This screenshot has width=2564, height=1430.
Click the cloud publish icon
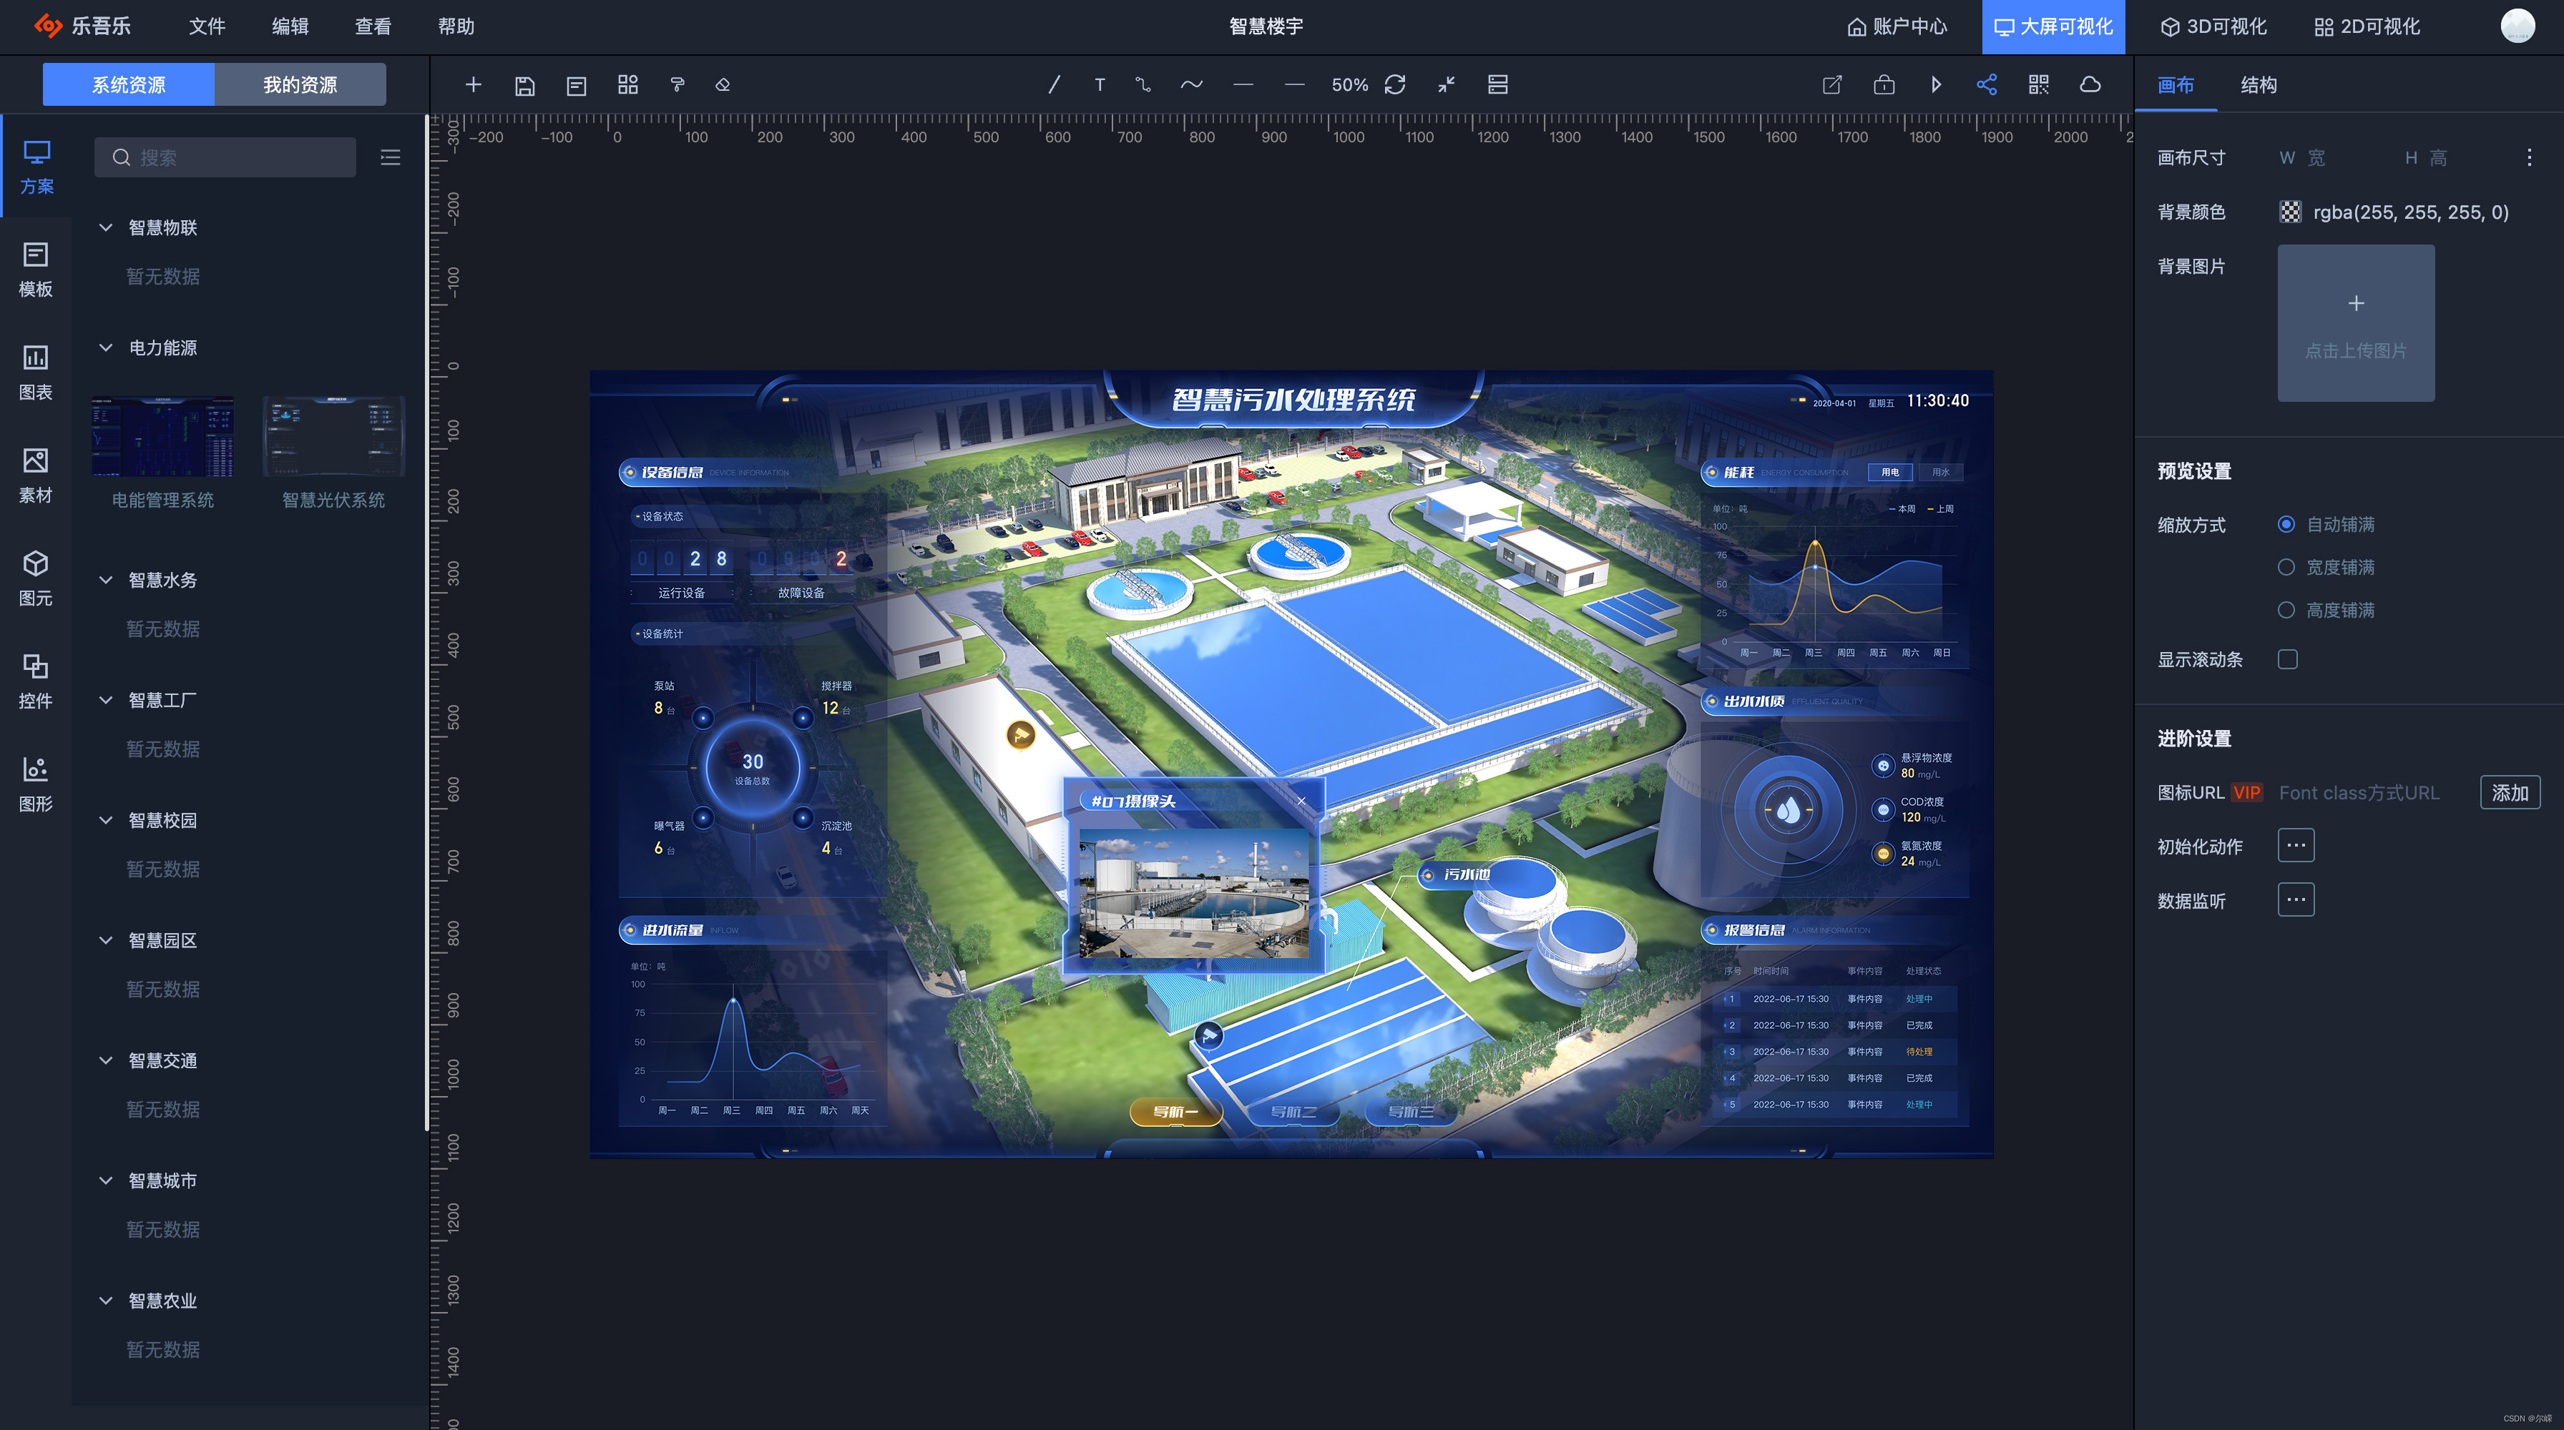point(2090,86)
